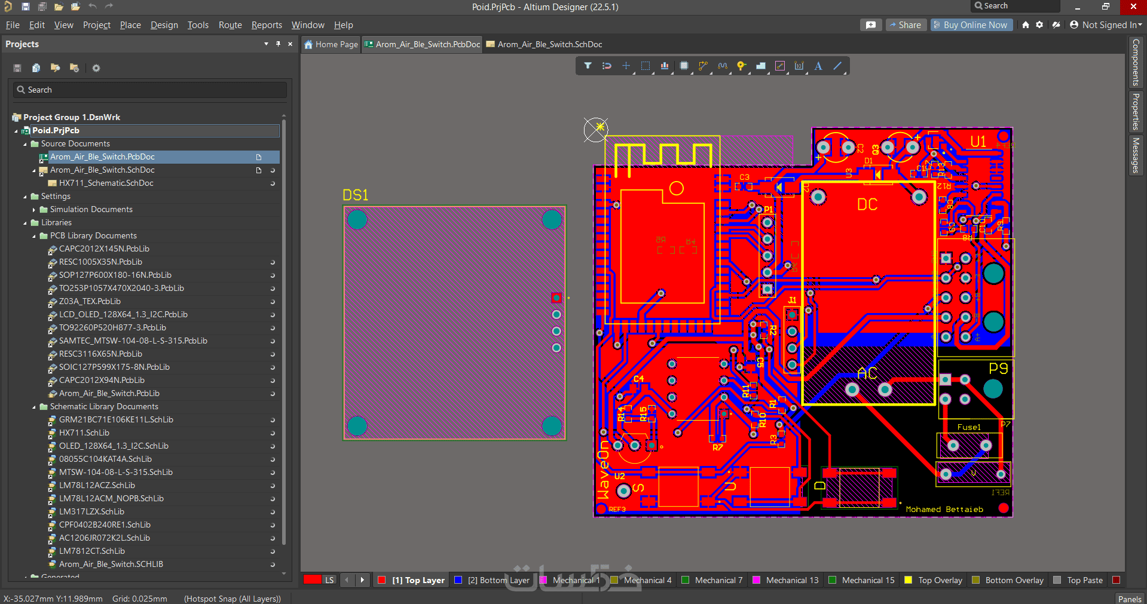Select the place dimension tool
This screenshot has width=1147, height=604.
[x=799, y=66]
